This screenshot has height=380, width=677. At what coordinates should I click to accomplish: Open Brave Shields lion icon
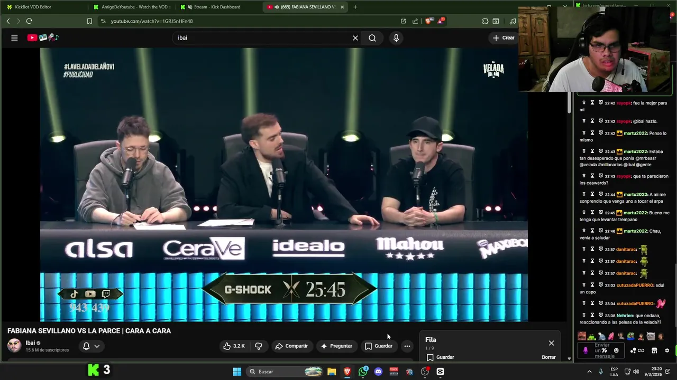[x=428, y=21]
